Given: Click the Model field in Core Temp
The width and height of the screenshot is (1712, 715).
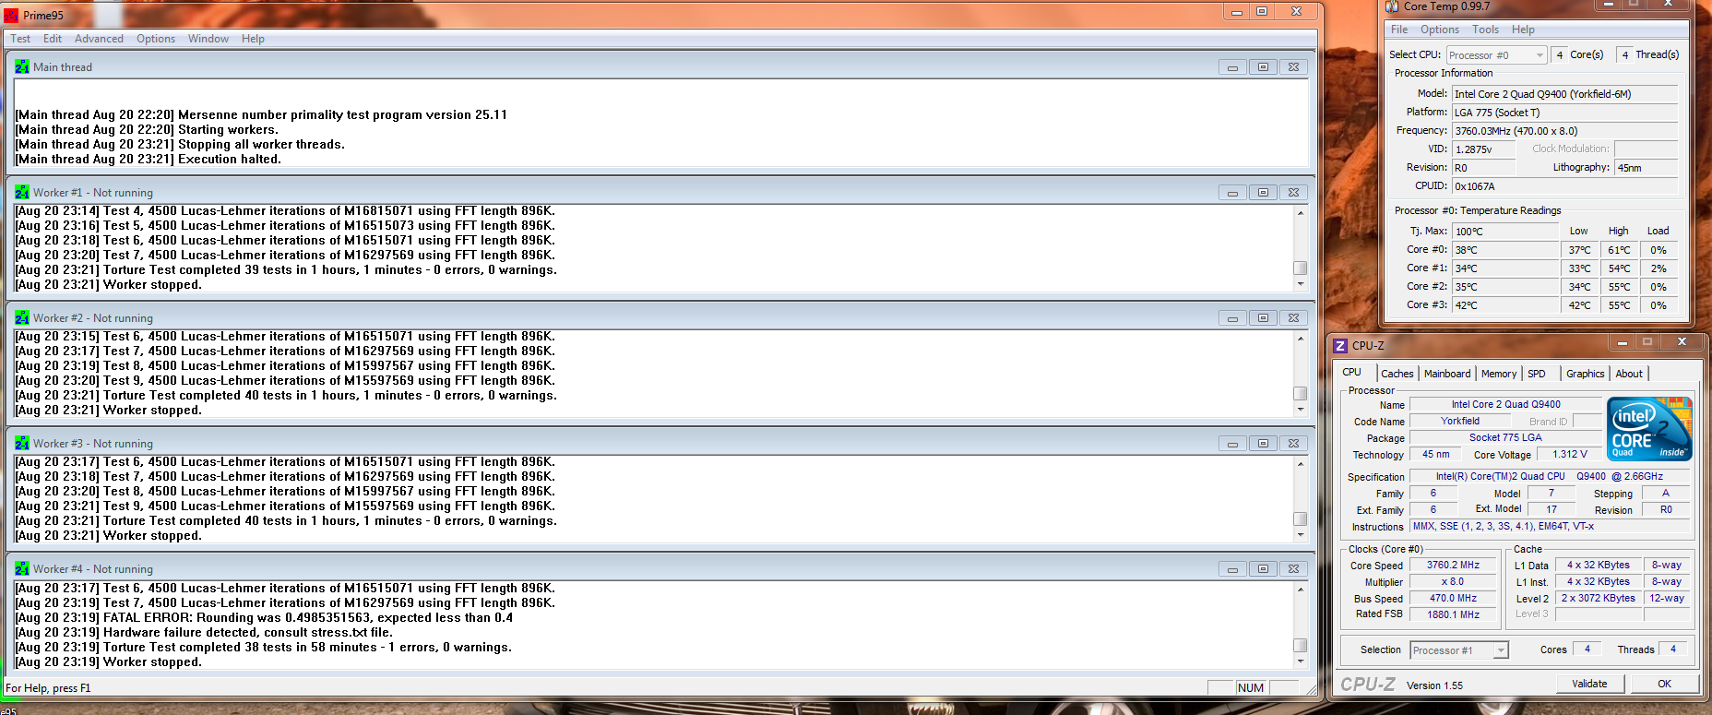Looking at the screenshot, I should [x=1564, y=94].
